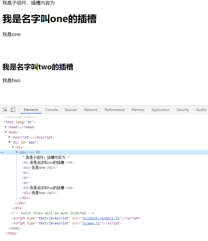
Task: Open the Memory tab
Action: (138, 110)
